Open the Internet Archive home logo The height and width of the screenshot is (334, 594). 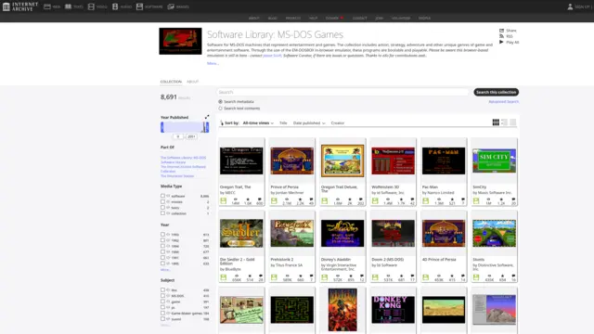(x=20, y=6)
